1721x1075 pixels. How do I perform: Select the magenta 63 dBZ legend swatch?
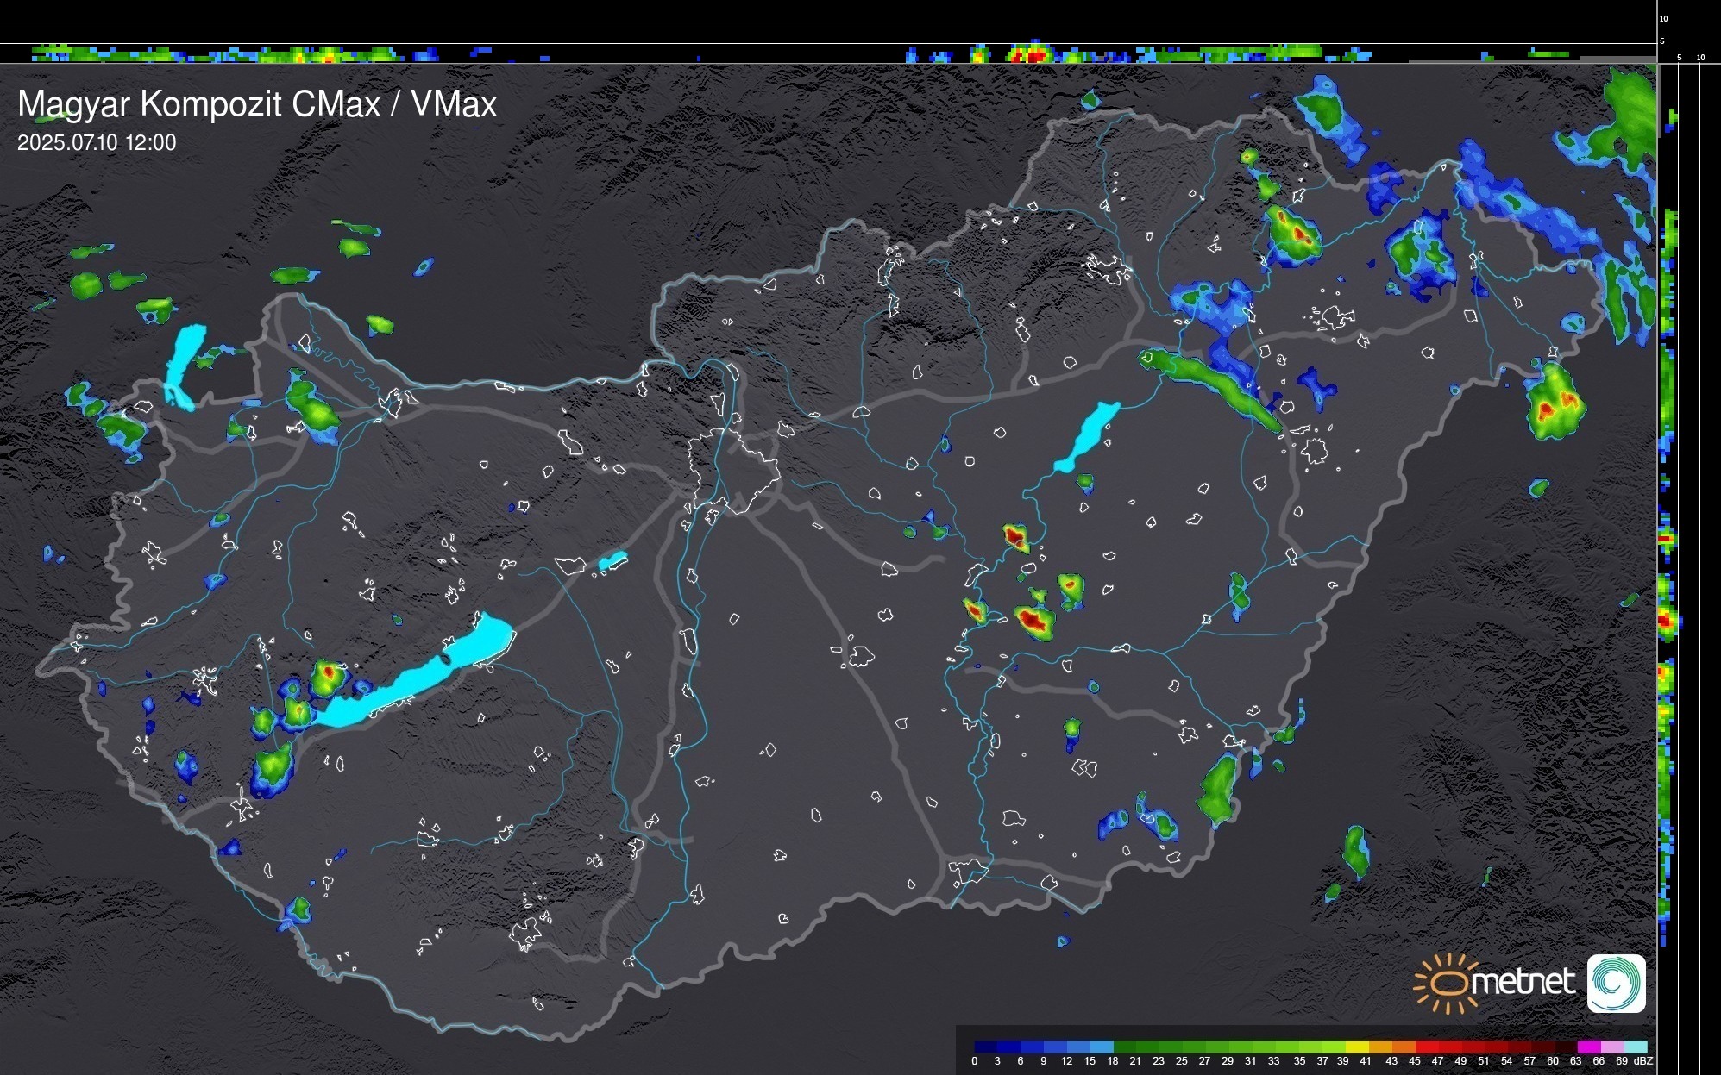tap(1588, 1047)
